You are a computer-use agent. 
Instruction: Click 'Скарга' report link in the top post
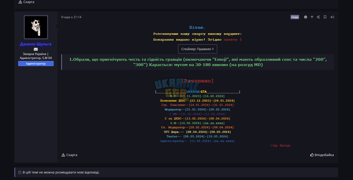26,2
